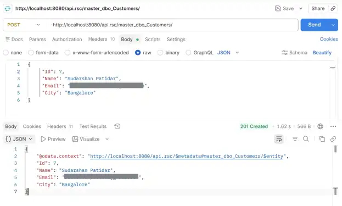Copy request link via chain icon
Screen dimensions: 342x206
[333, 8]
